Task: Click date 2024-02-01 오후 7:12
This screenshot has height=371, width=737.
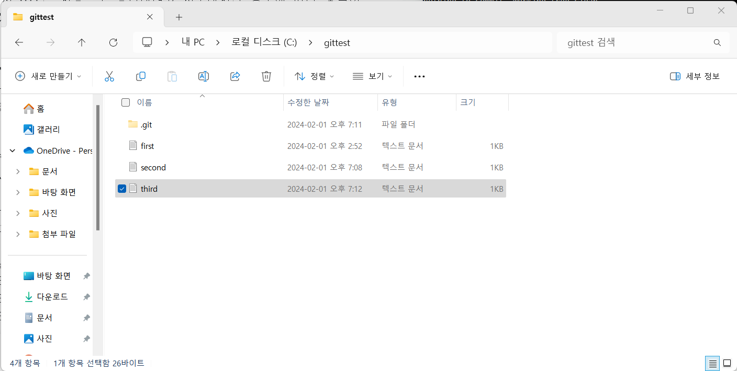Action: [325, 189]
